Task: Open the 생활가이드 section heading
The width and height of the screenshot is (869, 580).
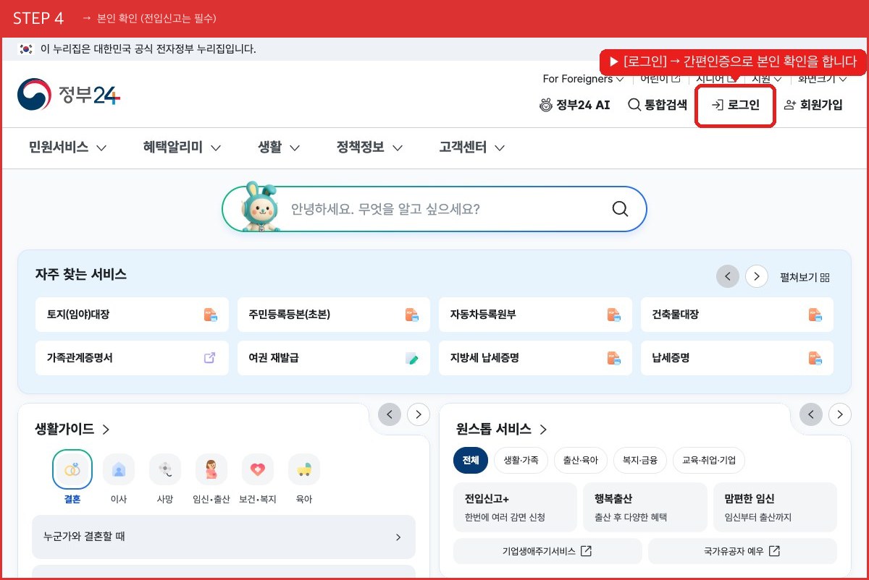Action: click(x=72, y=429)
